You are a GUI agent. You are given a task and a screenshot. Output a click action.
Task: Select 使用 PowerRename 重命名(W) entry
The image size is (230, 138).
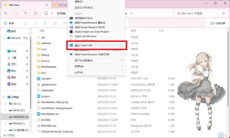[96, 54]
